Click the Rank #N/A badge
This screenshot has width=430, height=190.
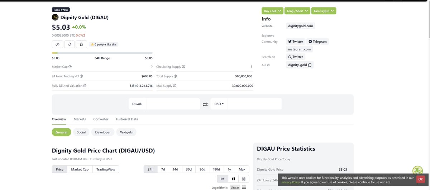tap(61, 10)
